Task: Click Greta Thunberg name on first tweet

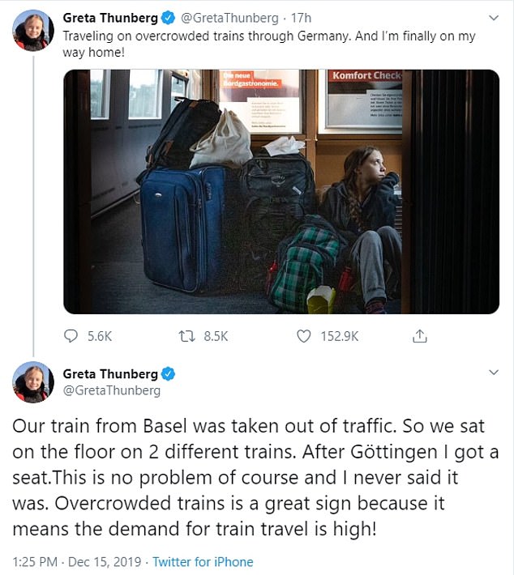Action: click(x=112, y=18)
